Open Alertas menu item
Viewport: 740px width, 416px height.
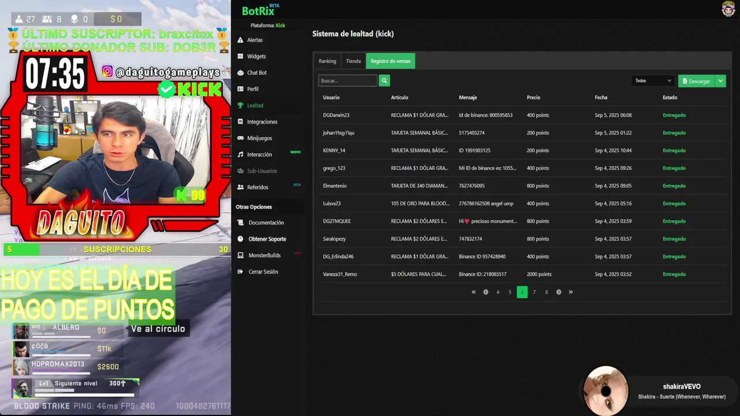tap(255, 40)
